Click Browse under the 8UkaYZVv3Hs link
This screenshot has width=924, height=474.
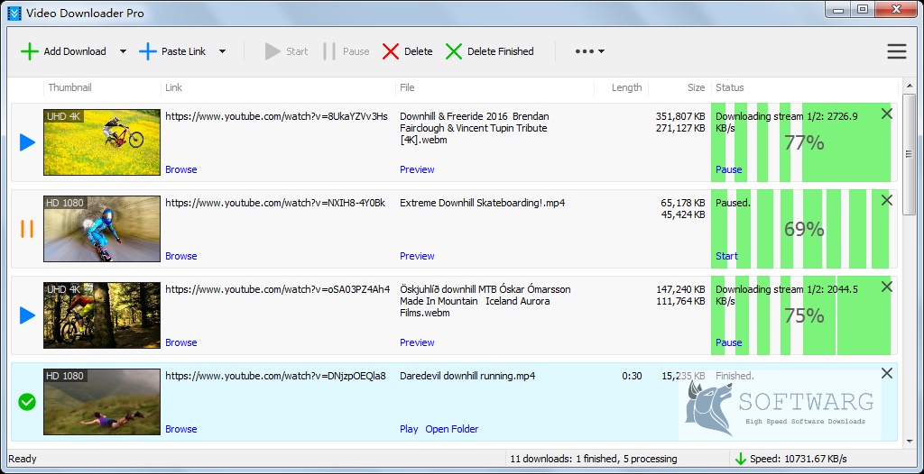coord(180,169)
